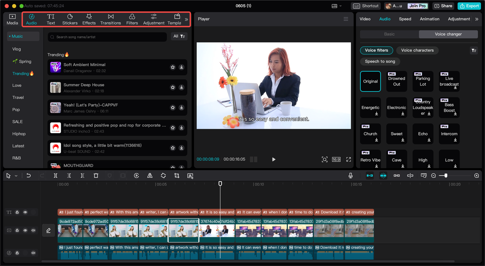
Task: Click the search song name input field
Action: [x=107, y=37]
